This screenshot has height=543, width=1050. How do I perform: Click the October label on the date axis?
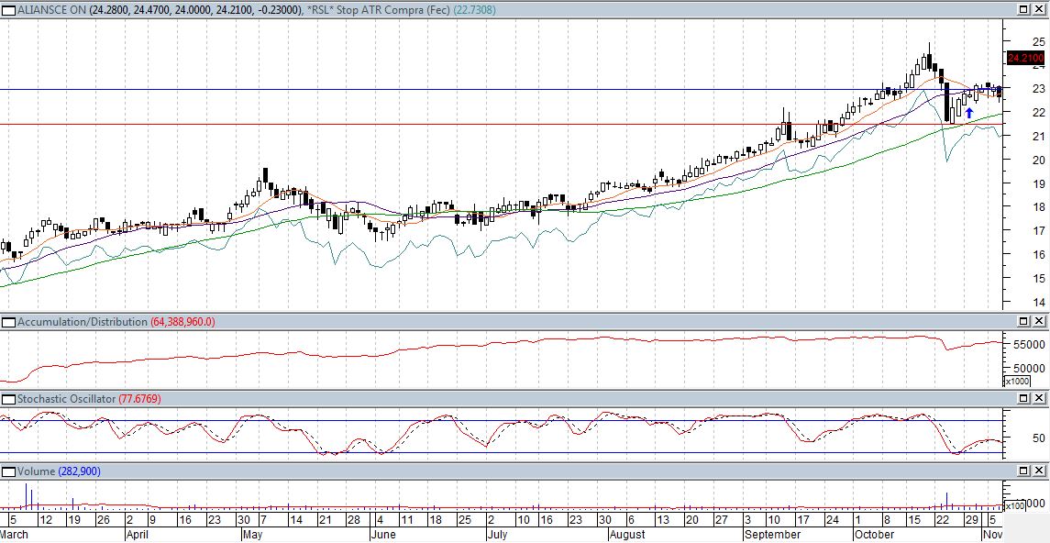coord(874,534)
